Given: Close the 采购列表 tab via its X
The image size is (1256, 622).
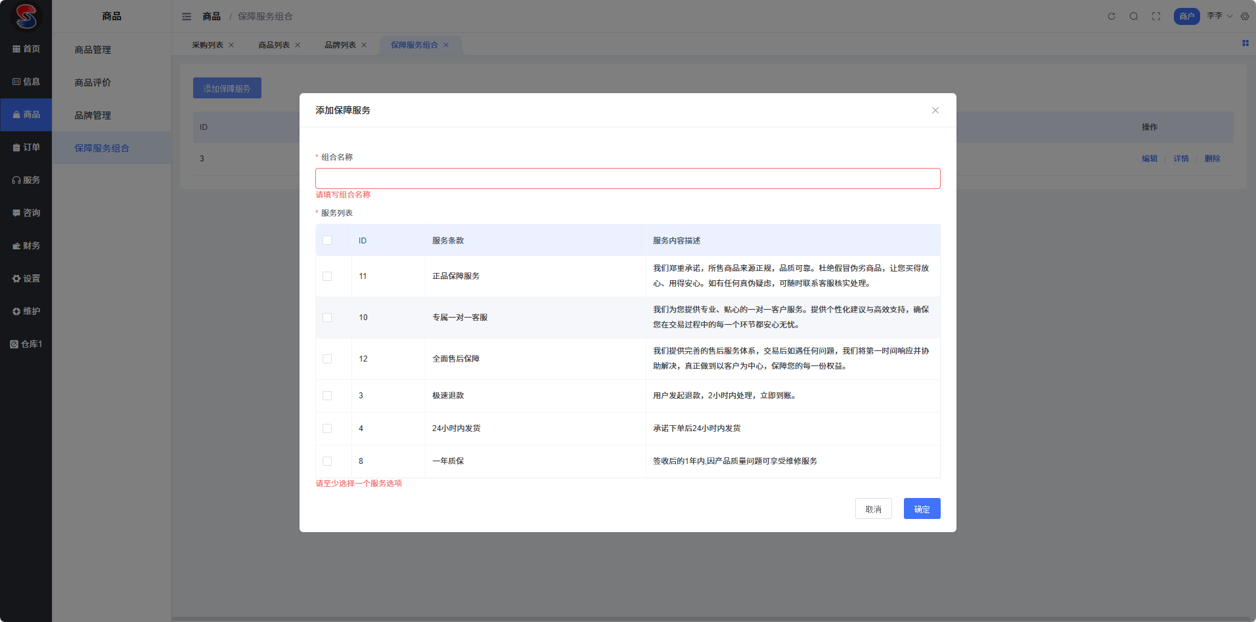Looking at the screenshot, I should click(x=231, y=45).
